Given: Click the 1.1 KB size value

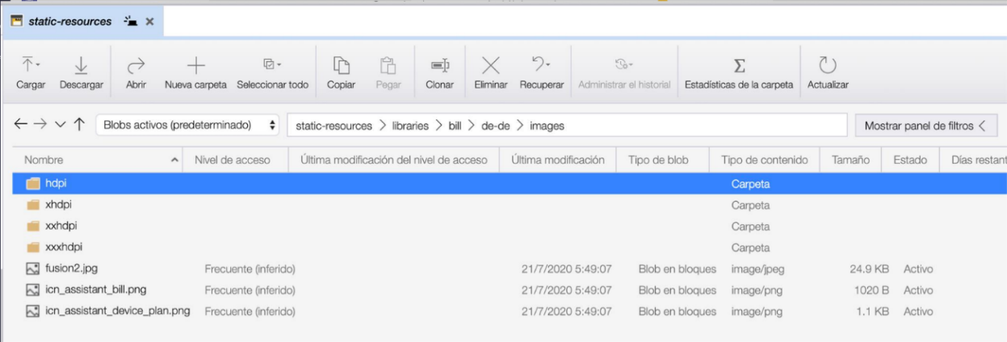Looking at the screenshot, I should pos(875,311).
